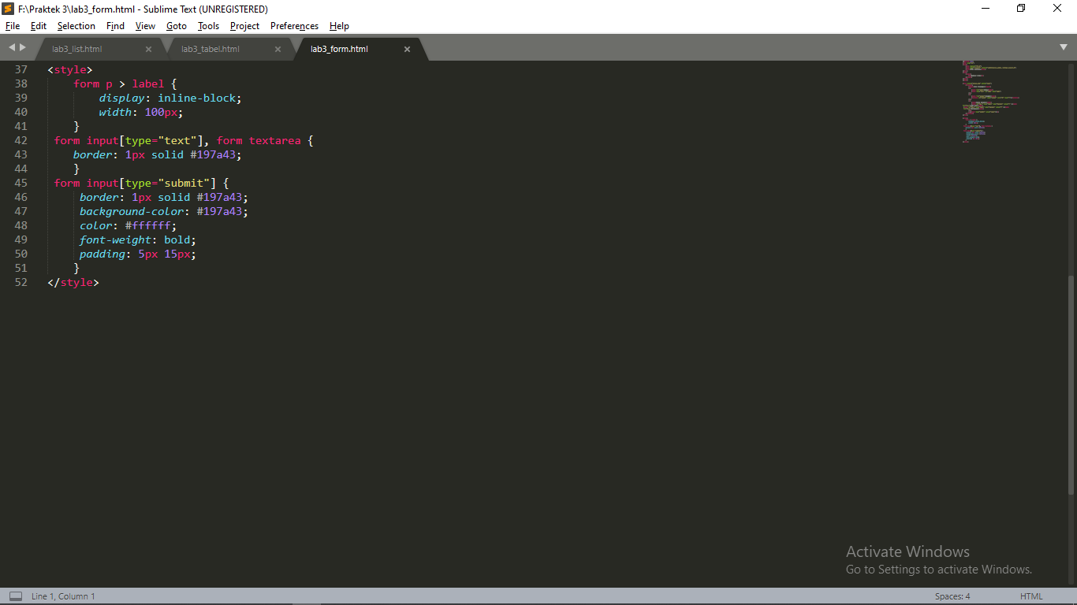Open the File menu

point(13,26)
